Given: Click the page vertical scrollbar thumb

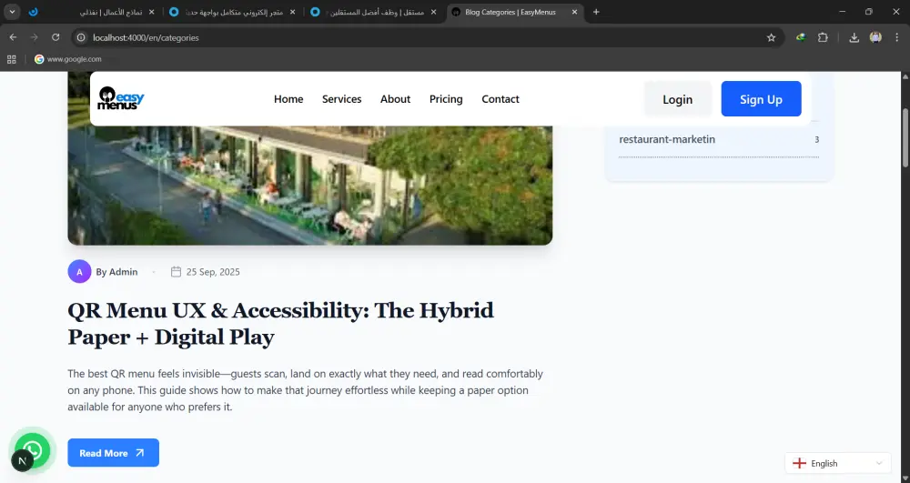Looking at the screenshot, I should (905, 138).
